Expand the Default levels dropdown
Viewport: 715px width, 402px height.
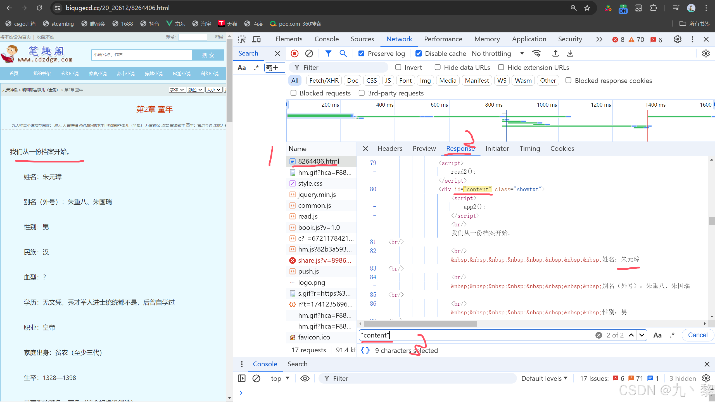click(544, 378)
